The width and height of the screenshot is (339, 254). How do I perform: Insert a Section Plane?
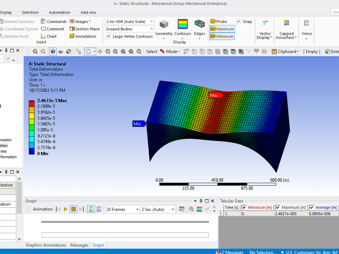click(x=84, y=29)
